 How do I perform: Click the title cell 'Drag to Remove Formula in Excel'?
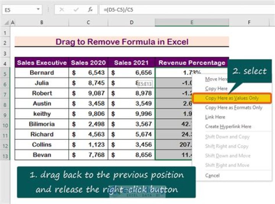coord(122,42)
